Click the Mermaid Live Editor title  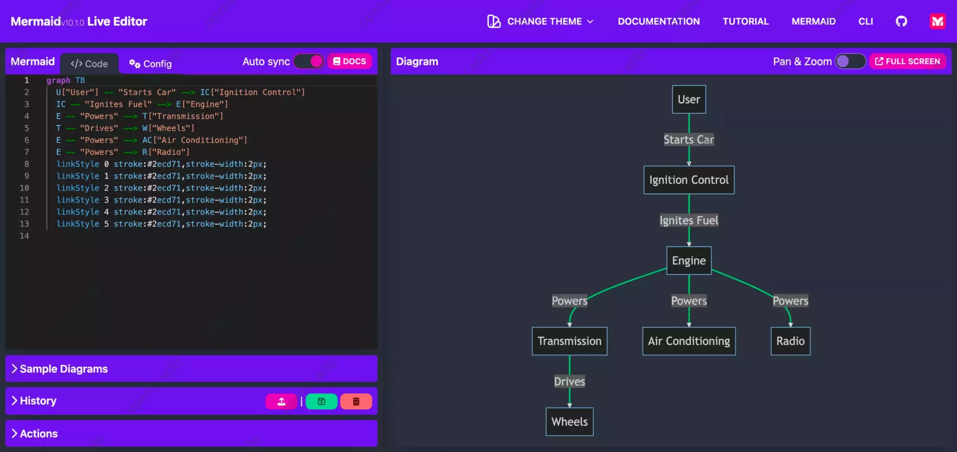(79, 21)
